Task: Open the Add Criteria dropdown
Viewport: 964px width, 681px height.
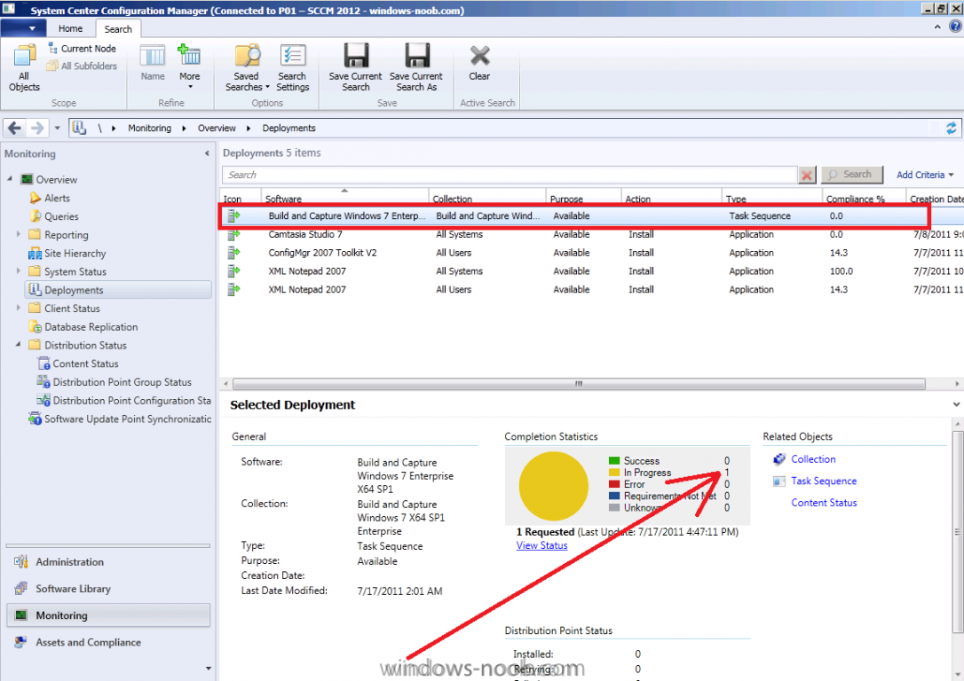Action: point(925,175)
